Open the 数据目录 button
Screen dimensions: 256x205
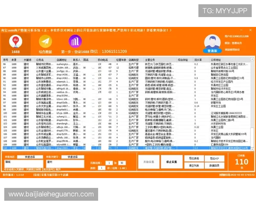[214, 166]
